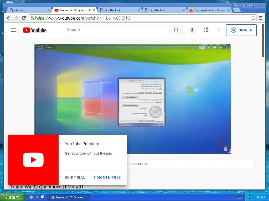Screen dimensions: 269x201
Task: Switch to the second Site Blocked tab
Action: (x=164, y=10)
